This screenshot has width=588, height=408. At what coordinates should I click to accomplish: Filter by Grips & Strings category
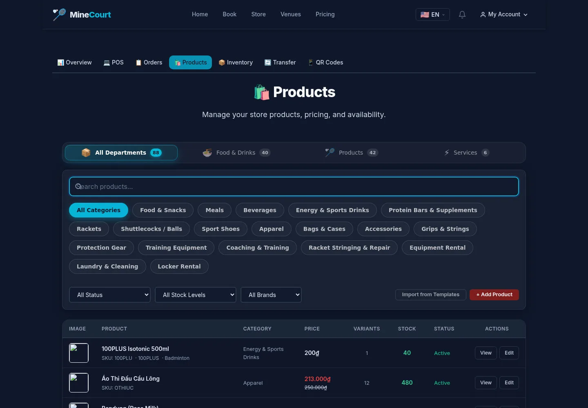tap(445, 229)
